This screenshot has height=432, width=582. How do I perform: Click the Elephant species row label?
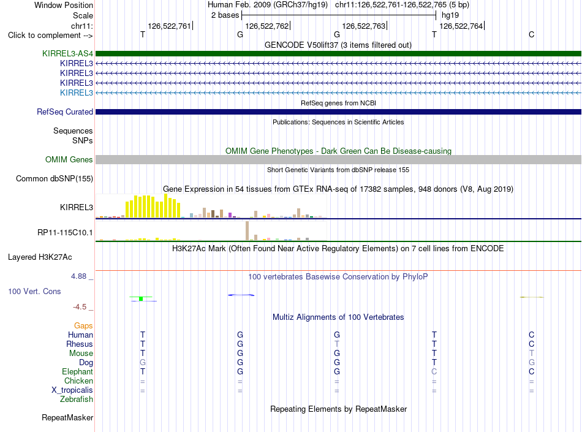click(x=77, y=371)
